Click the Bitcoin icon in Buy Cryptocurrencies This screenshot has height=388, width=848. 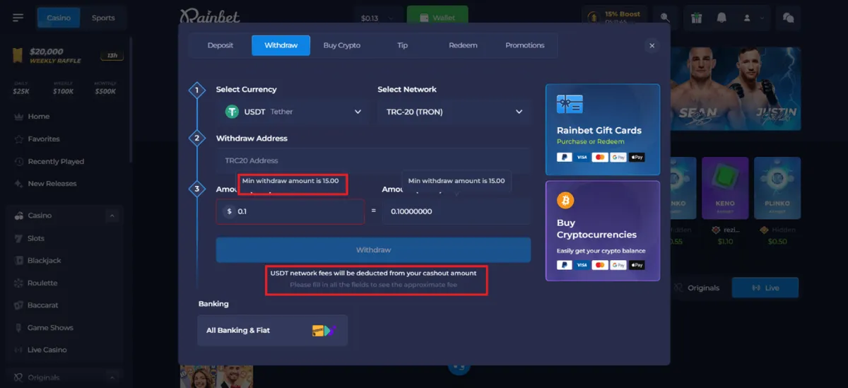pyautogui.click(x=565, y=201)
